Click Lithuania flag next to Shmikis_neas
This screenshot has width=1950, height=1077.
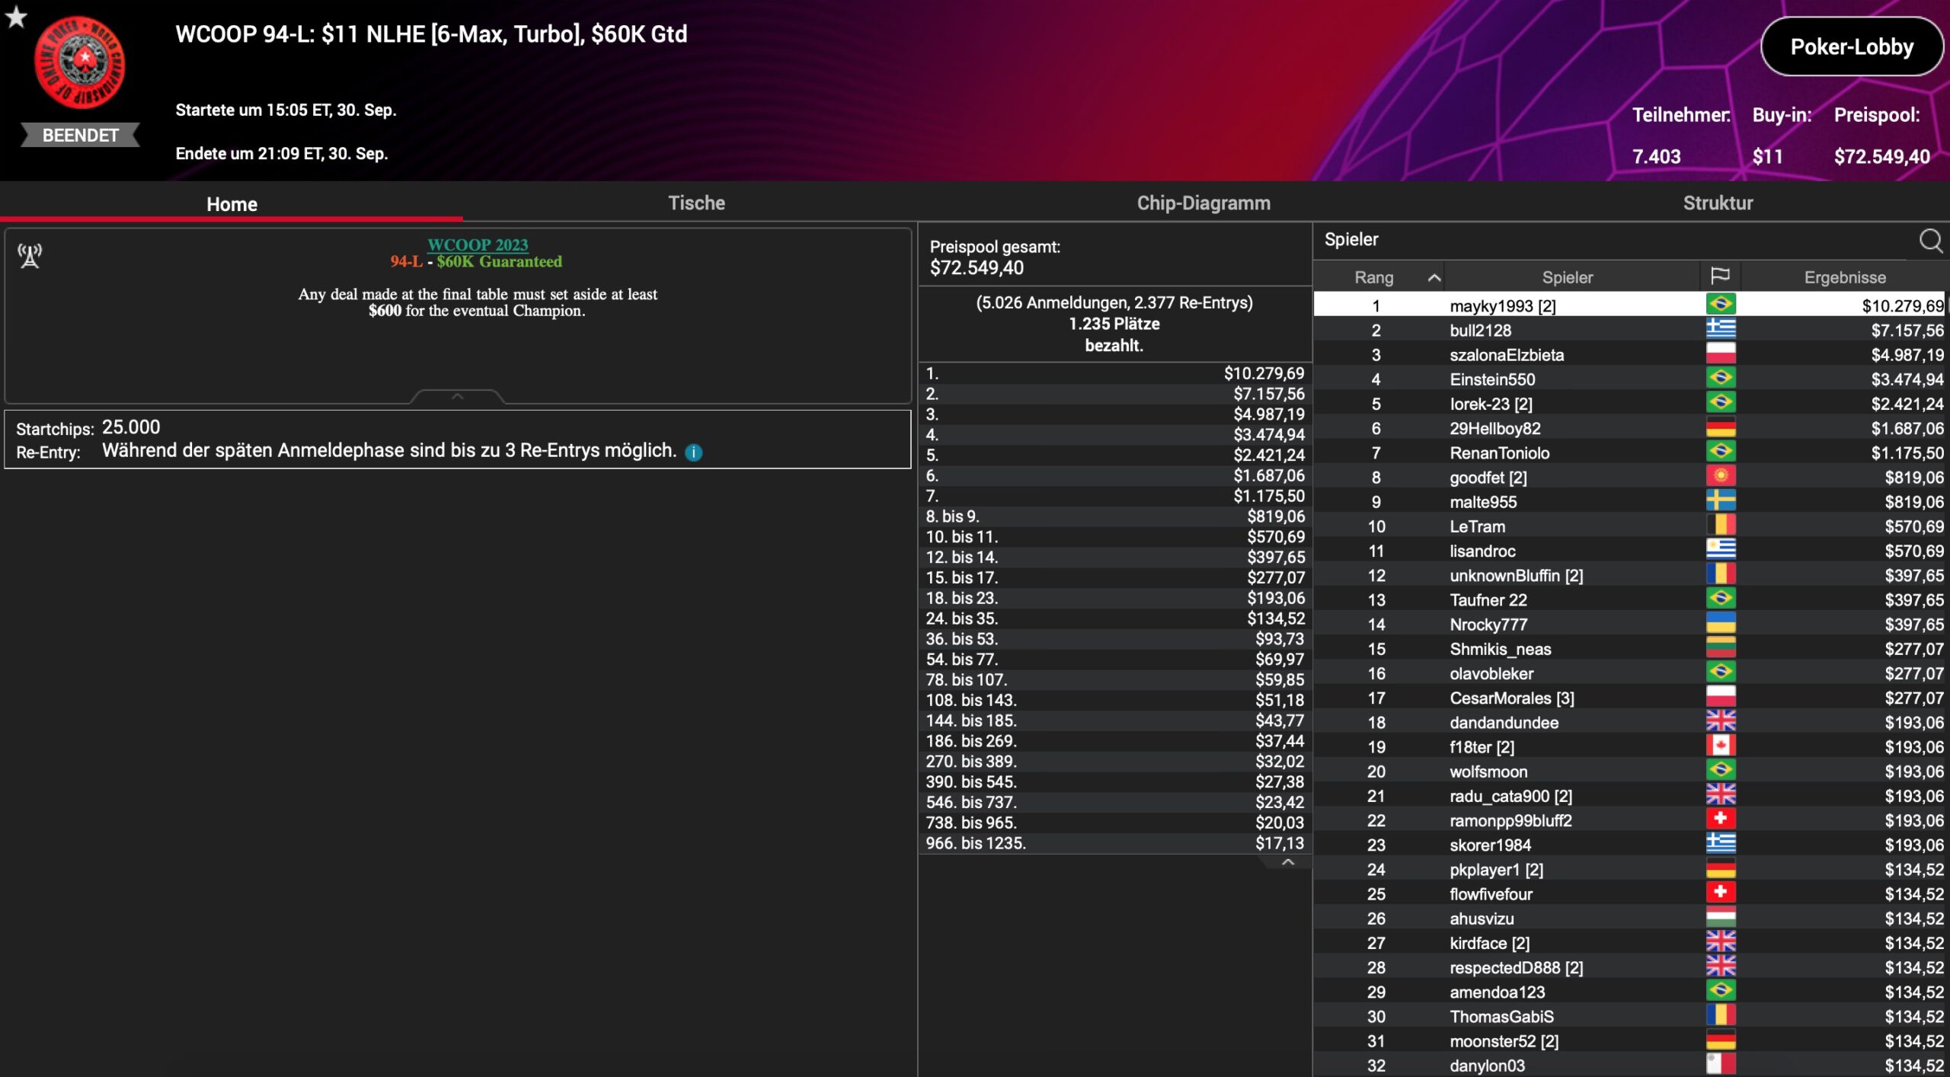tap(1721, 647)
